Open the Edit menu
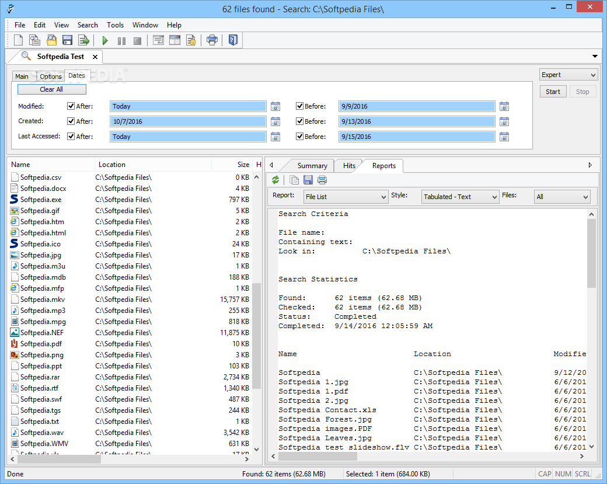The height and width of the screenshot is (484, 607). click(x=40, y=25)
